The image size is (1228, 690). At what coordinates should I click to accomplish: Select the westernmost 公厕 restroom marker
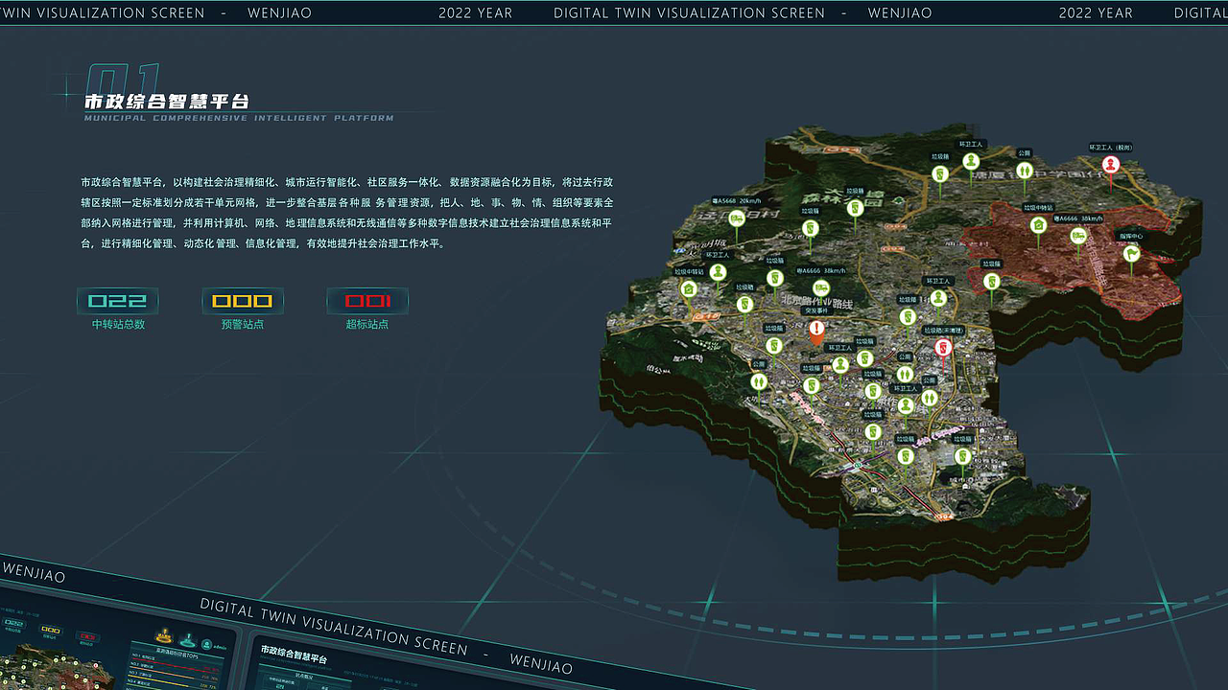click(x=759, y=381)
